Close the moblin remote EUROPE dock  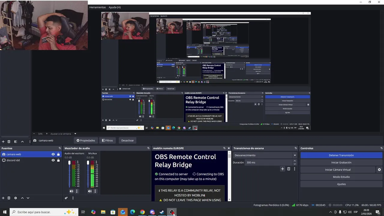229,148
